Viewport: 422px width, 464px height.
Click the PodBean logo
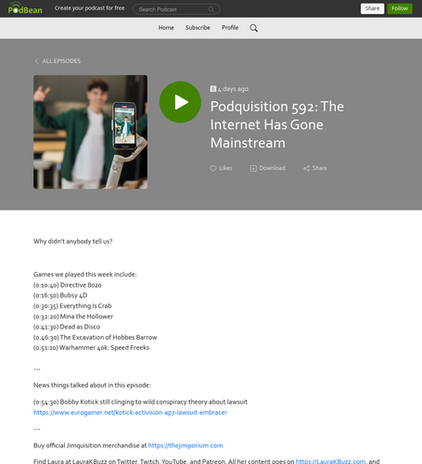pos(25,8)
